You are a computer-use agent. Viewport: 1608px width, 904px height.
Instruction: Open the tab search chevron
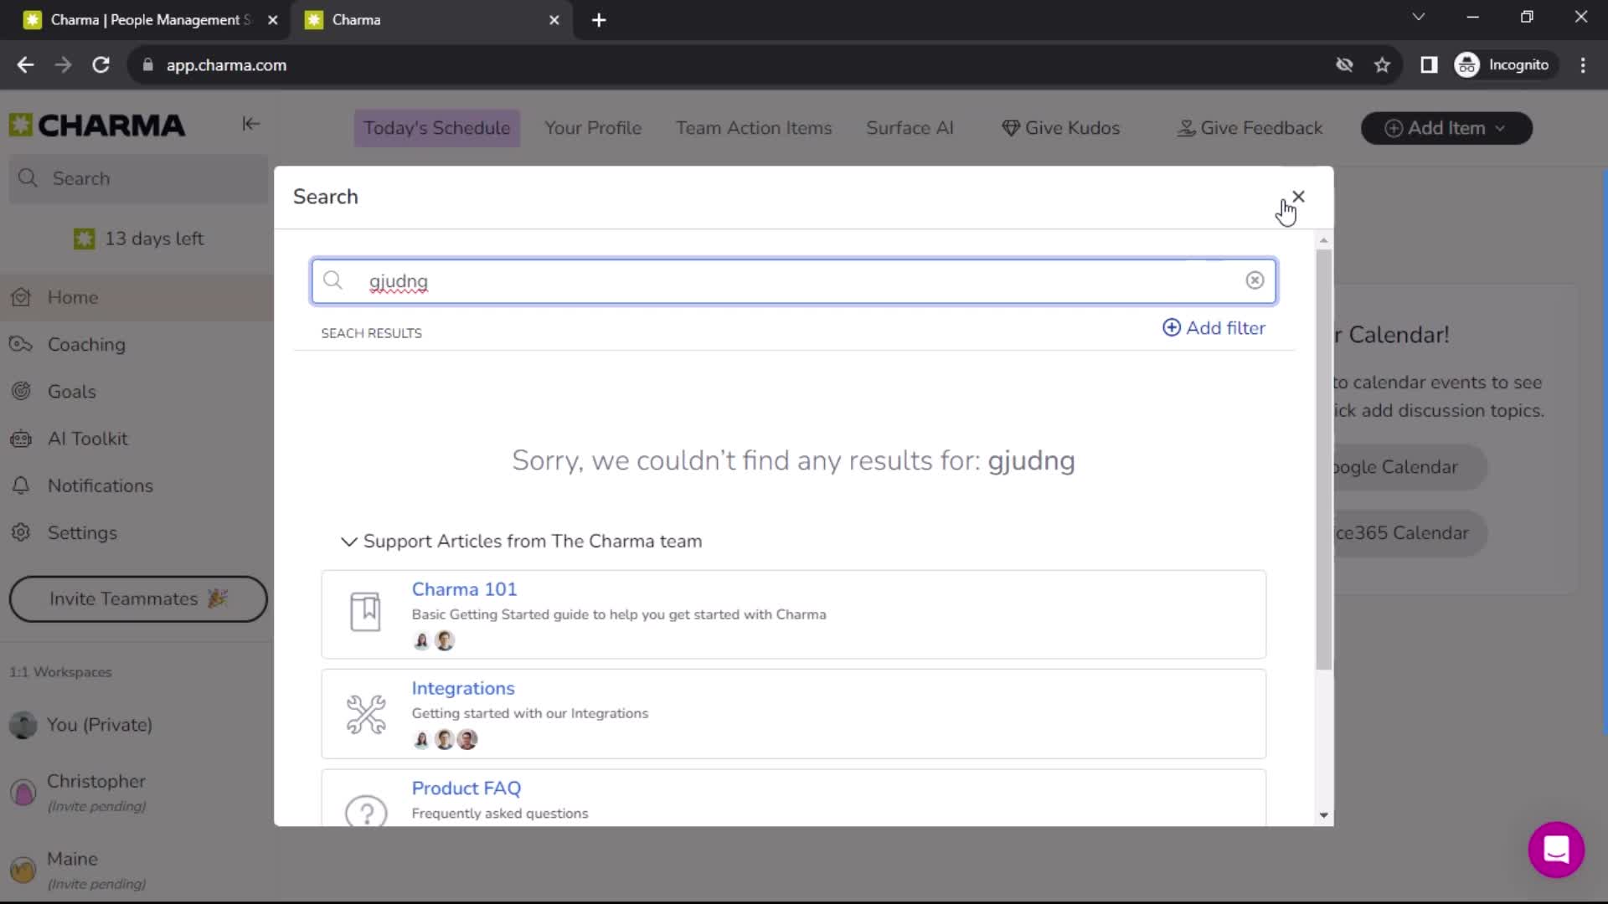1418,17
